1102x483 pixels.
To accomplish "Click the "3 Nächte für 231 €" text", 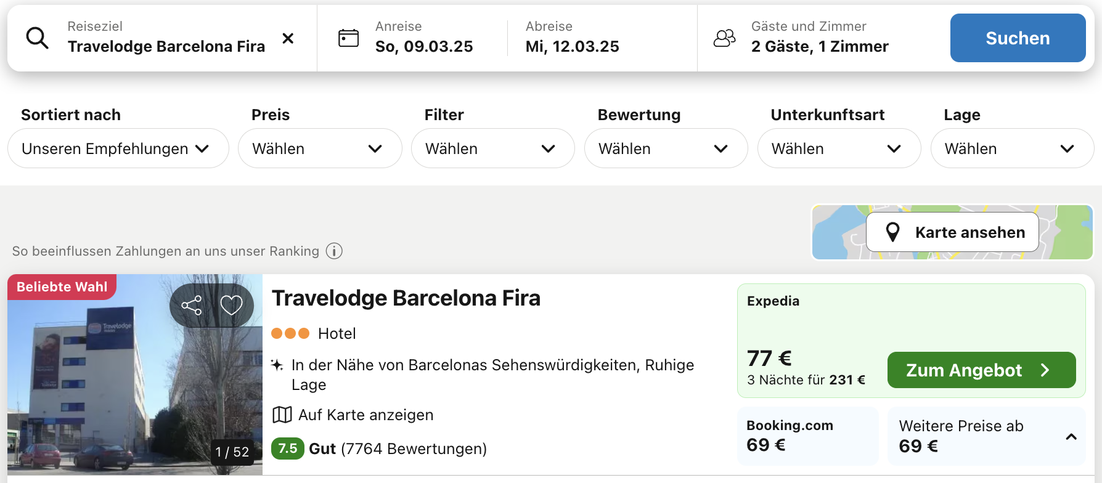I will 806,380.
